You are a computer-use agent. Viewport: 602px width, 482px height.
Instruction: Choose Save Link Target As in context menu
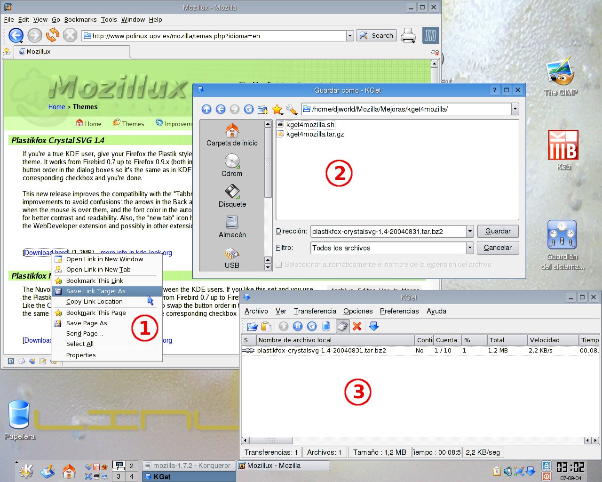107,291
